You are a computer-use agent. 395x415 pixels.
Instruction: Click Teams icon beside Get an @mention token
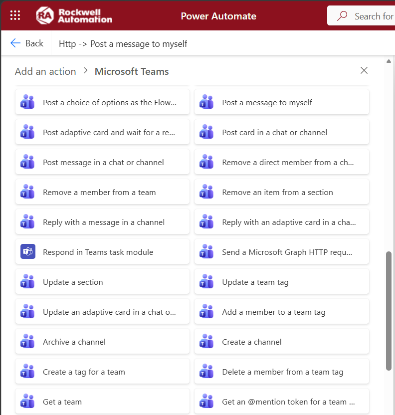point(206,401)
